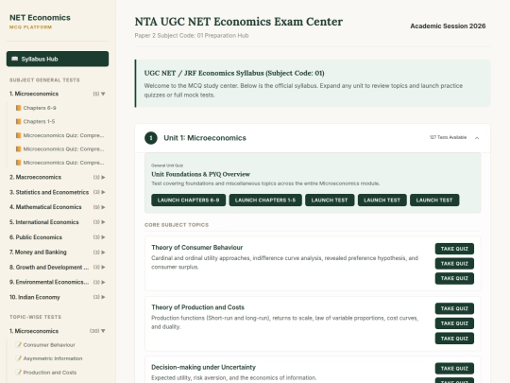Click the Unit 1 number badge
Screen dimensions: 510x383
point(151,138)
